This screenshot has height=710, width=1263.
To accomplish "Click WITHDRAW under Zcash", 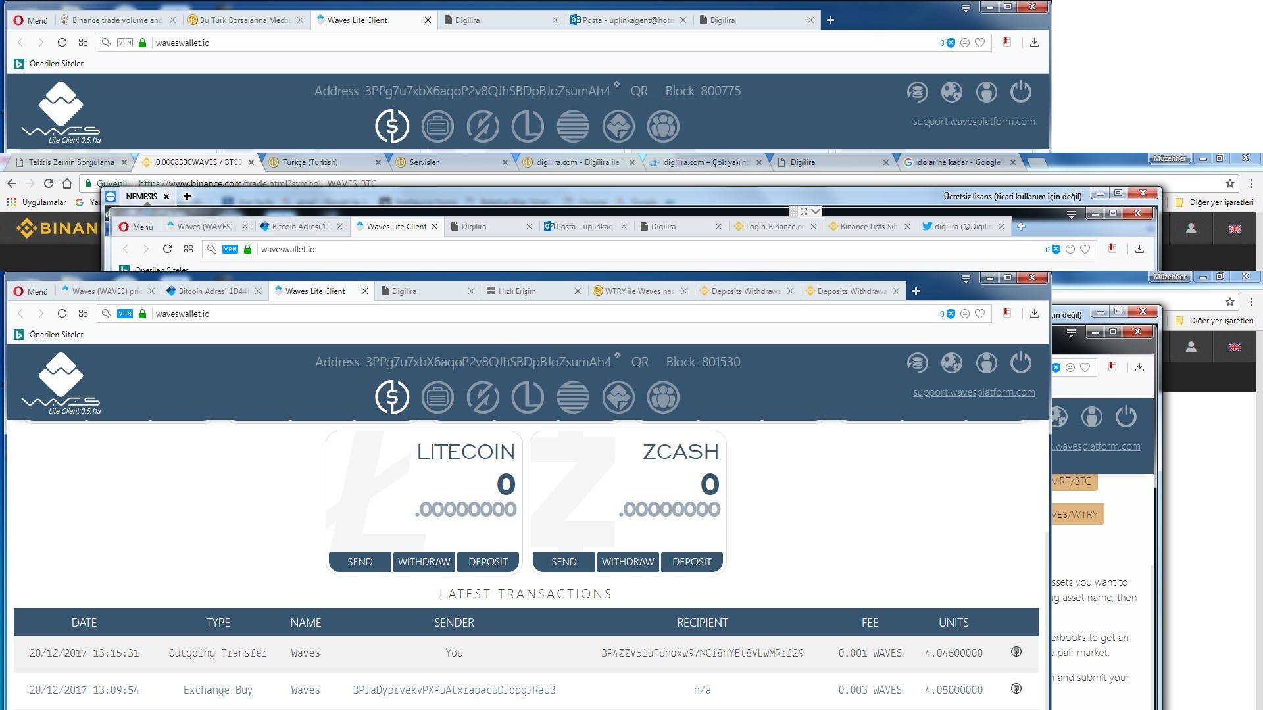I will coord(628,562).
